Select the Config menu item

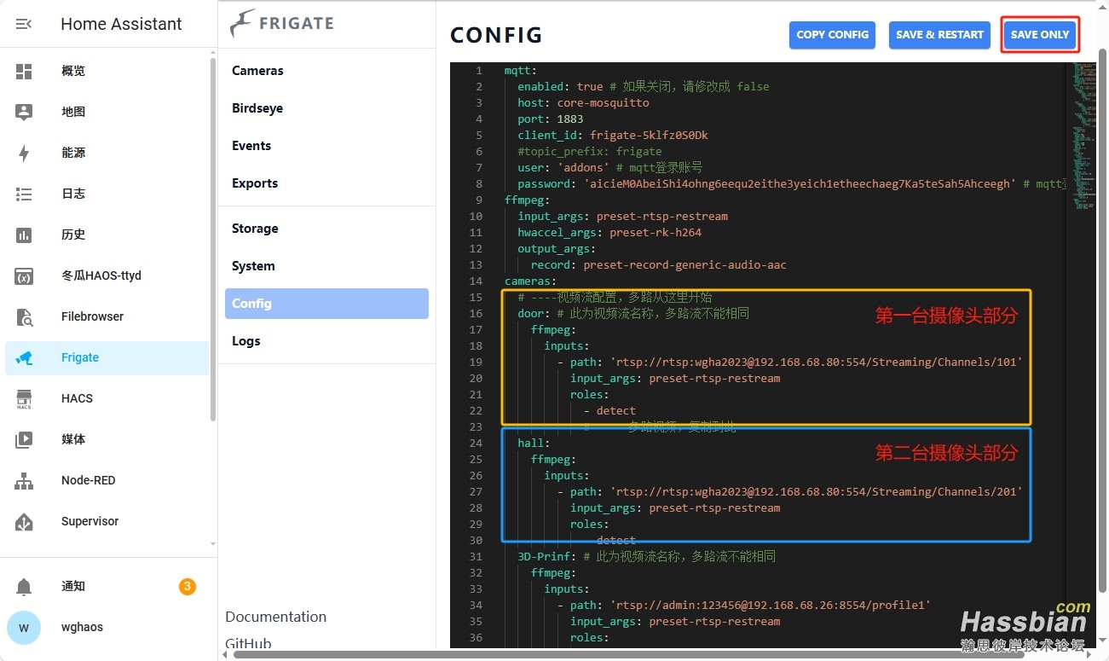[x=326, y=304]
